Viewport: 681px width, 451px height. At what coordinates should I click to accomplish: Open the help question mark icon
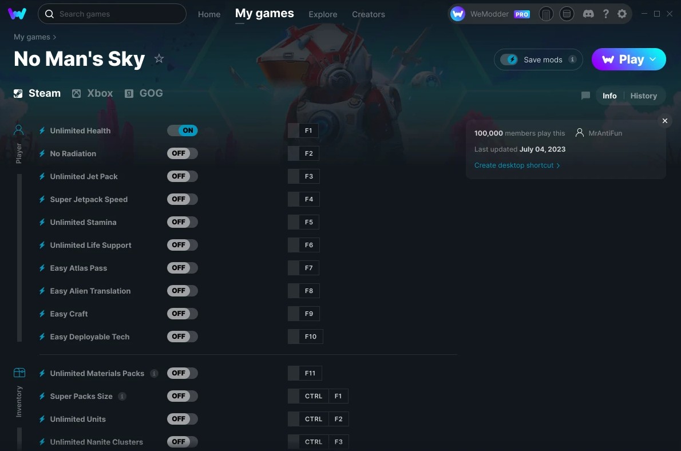pyautogui.click(x=605, y=14)
